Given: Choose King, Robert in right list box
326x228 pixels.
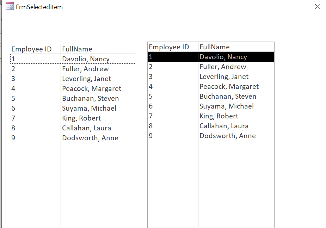Looking at the screenshot, I should (219, 116).
